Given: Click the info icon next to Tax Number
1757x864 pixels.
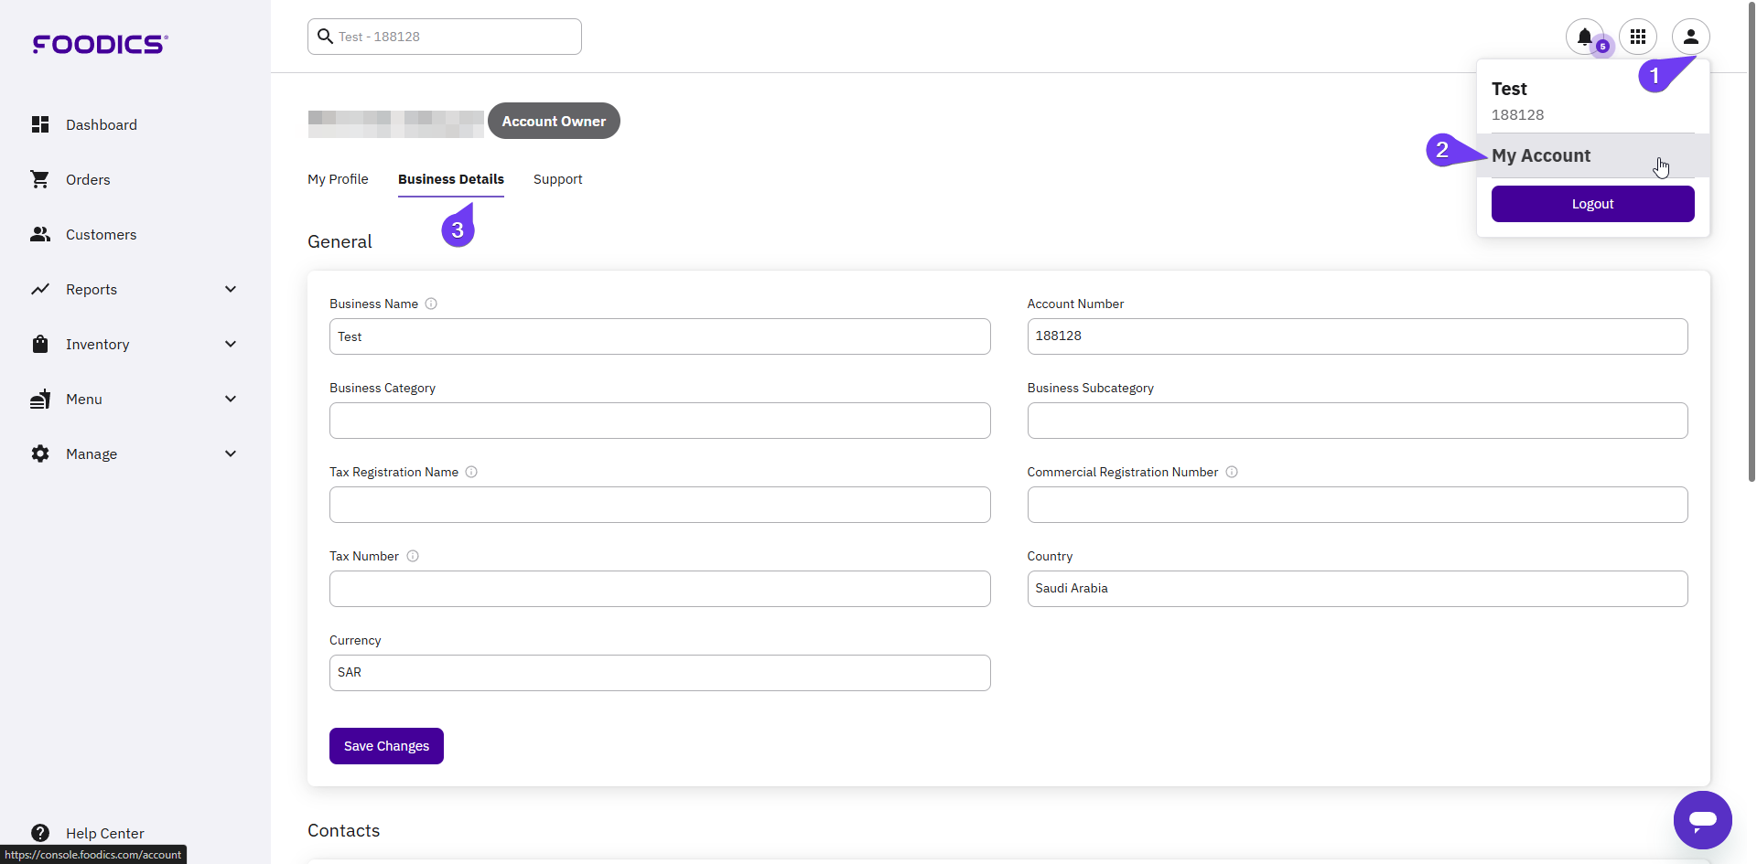Looking at the screenshot, I should (x=413, y=556).
